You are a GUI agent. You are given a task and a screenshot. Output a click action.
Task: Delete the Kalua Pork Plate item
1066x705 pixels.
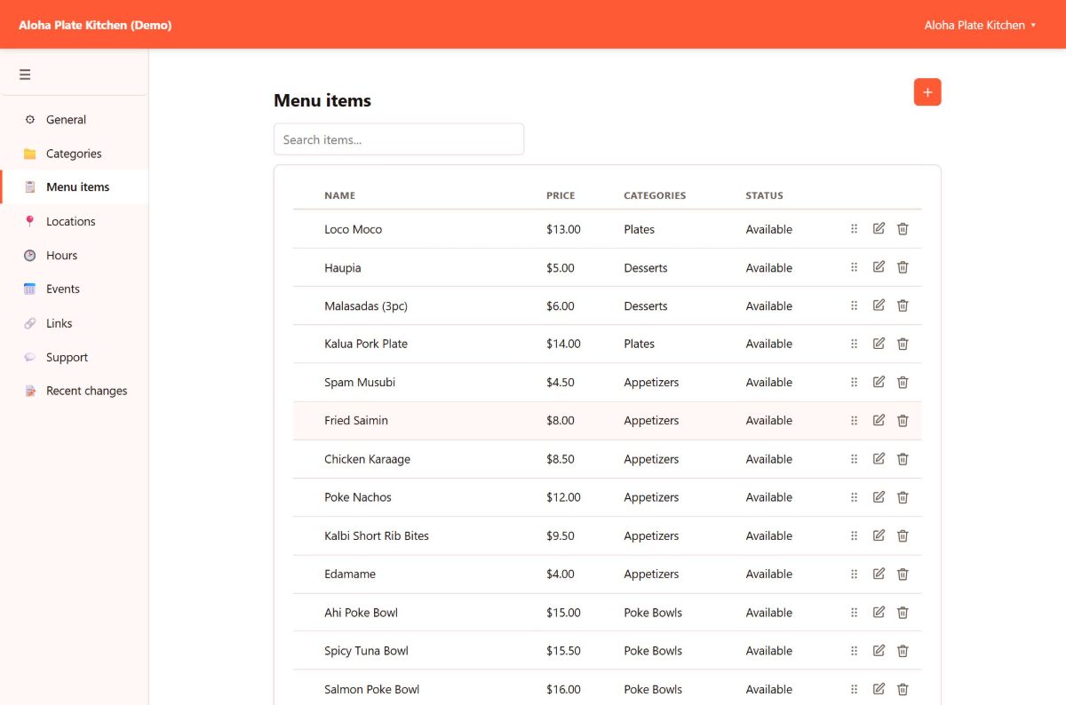pos(903,344)
